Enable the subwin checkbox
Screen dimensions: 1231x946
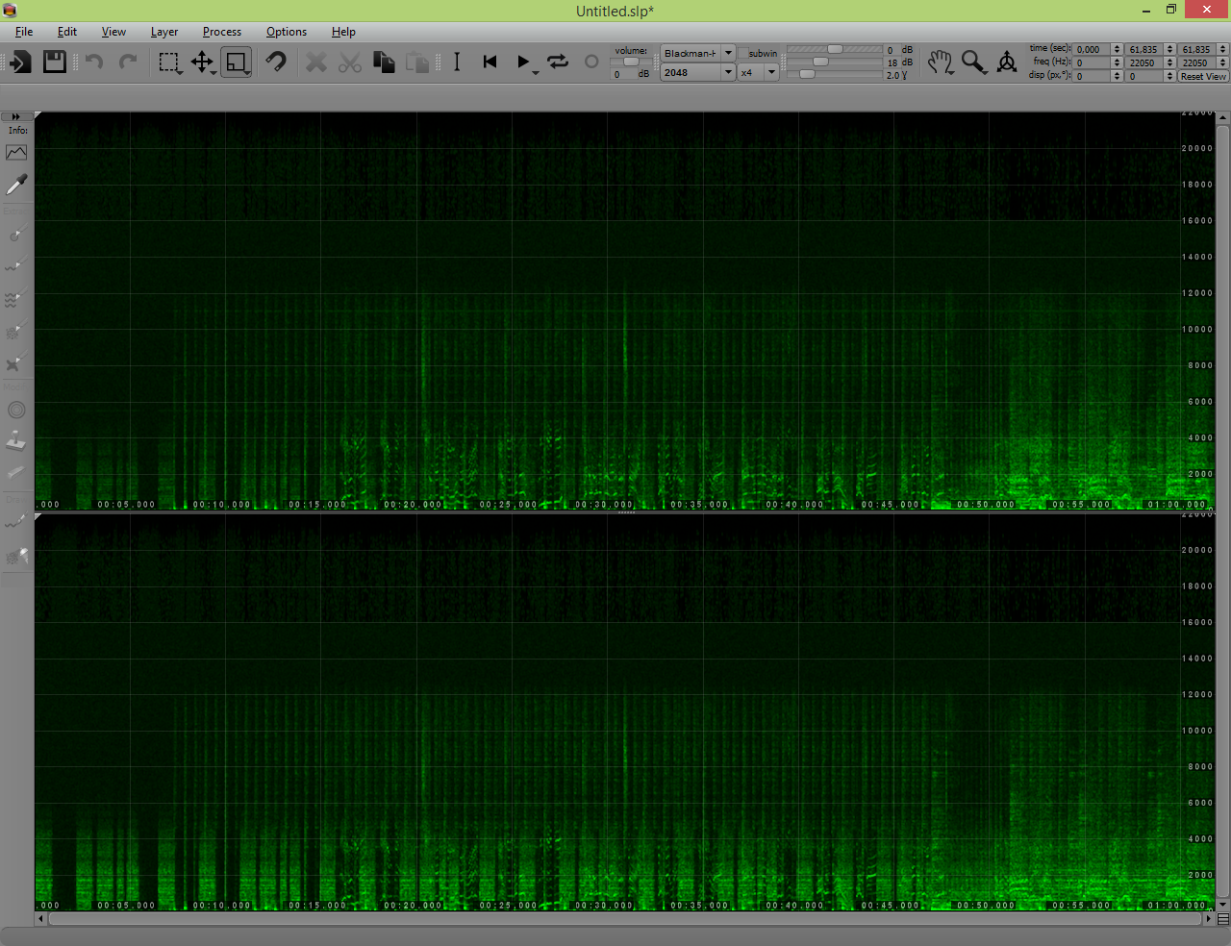coord(743,54)
